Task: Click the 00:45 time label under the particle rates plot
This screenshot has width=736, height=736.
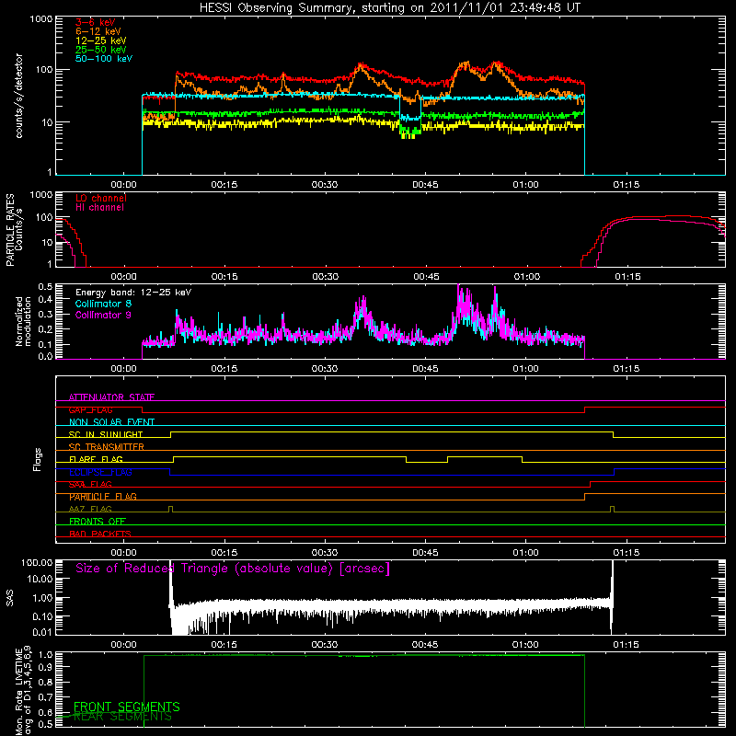Action: coord(426,277)
